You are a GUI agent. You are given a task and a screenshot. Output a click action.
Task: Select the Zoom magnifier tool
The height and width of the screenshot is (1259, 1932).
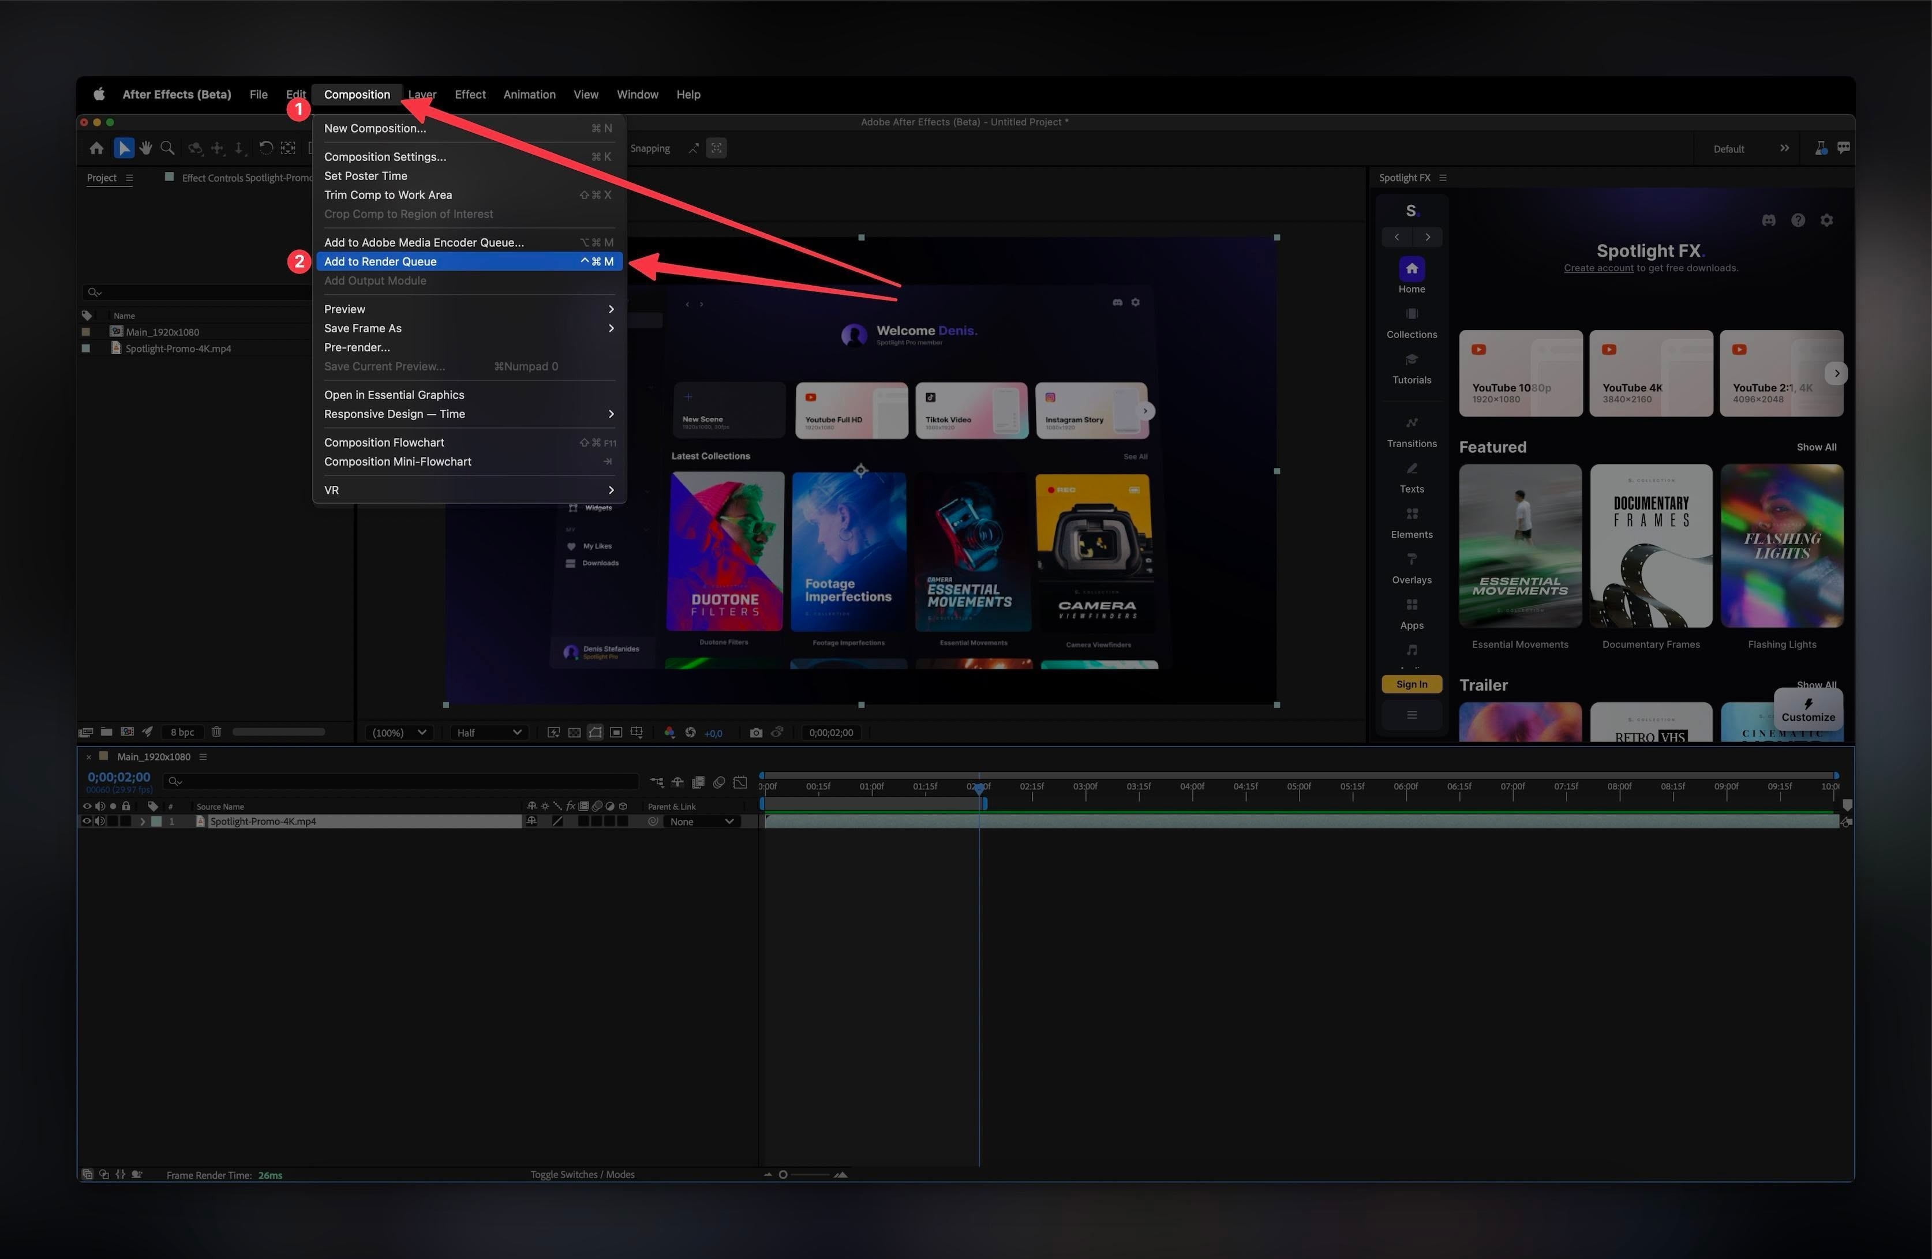point(167,148)
